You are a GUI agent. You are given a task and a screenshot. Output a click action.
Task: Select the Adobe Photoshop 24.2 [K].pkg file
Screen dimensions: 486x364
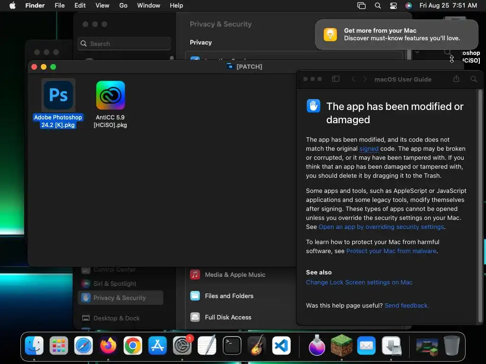point(58,104)
